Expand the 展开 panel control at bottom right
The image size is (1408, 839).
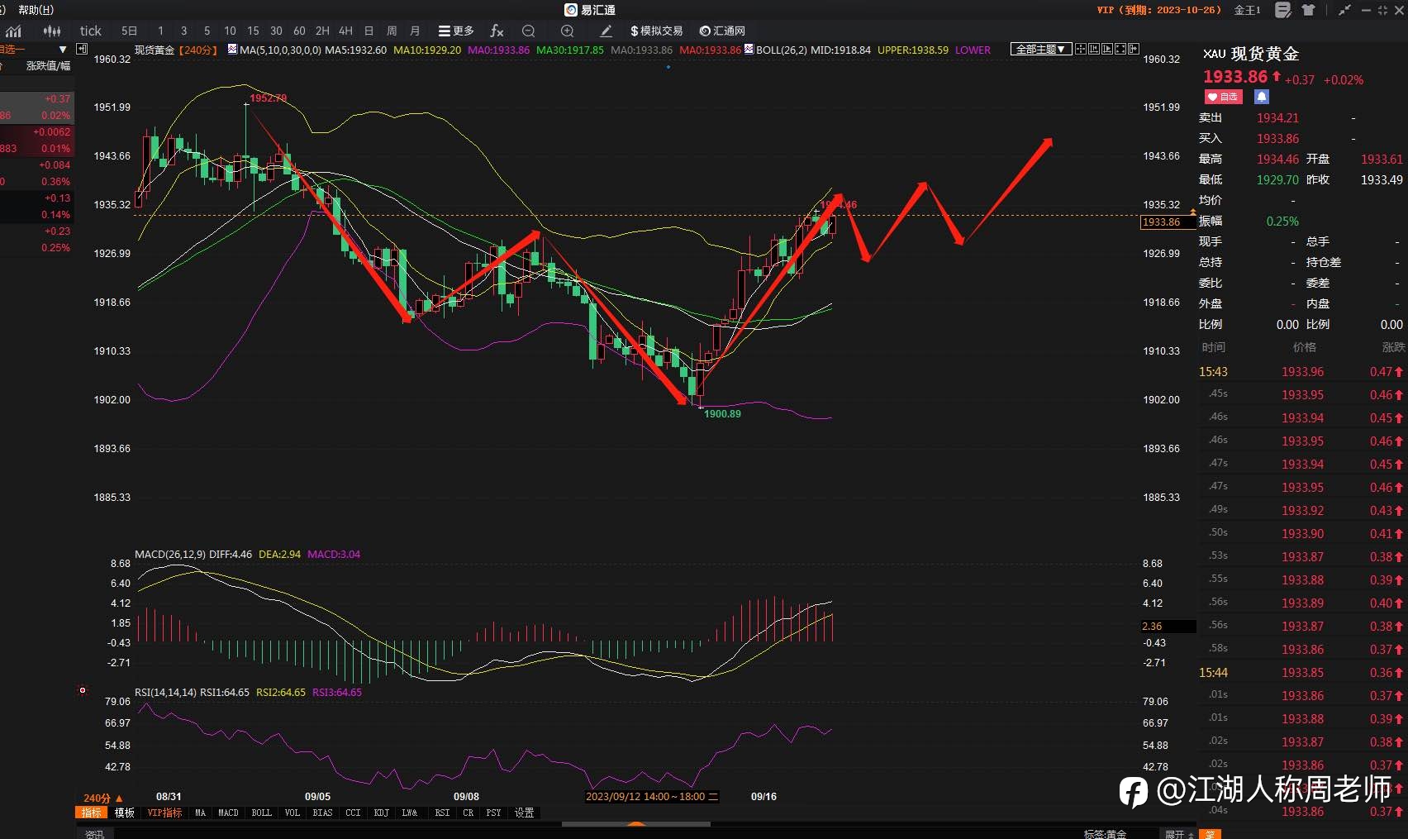click(x=1178, y=833)
